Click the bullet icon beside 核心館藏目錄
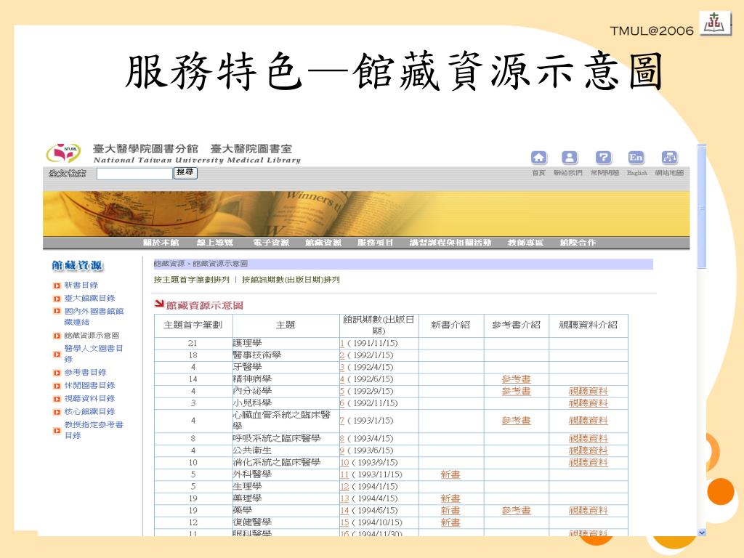This screenshot has width=744, height=558. pyautogui.click(x=57, y=412)
